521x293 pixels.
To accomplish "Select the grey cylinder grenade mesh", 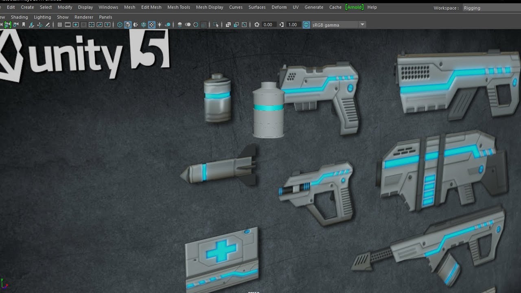I will click(268, 110).
